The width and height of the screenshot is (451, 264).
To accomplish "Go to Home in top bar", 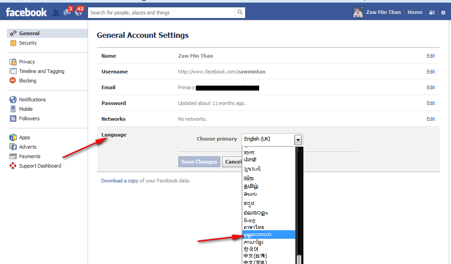I will [415, 12].
